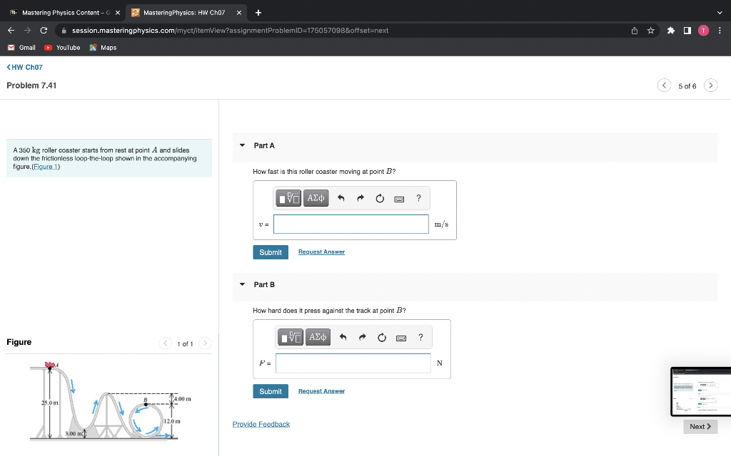The image size is (731, 456).
Task: Show keyboard shortcuts in Part A
Action: [x=399, y=199]
